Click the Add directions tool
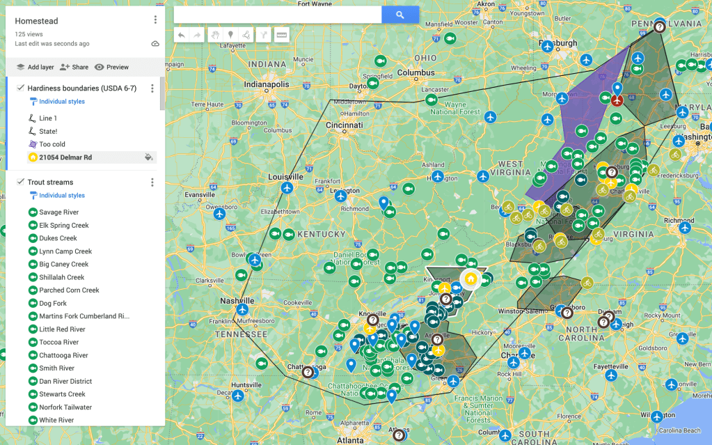Screen dimensions: 712x445 pos(264,35)
